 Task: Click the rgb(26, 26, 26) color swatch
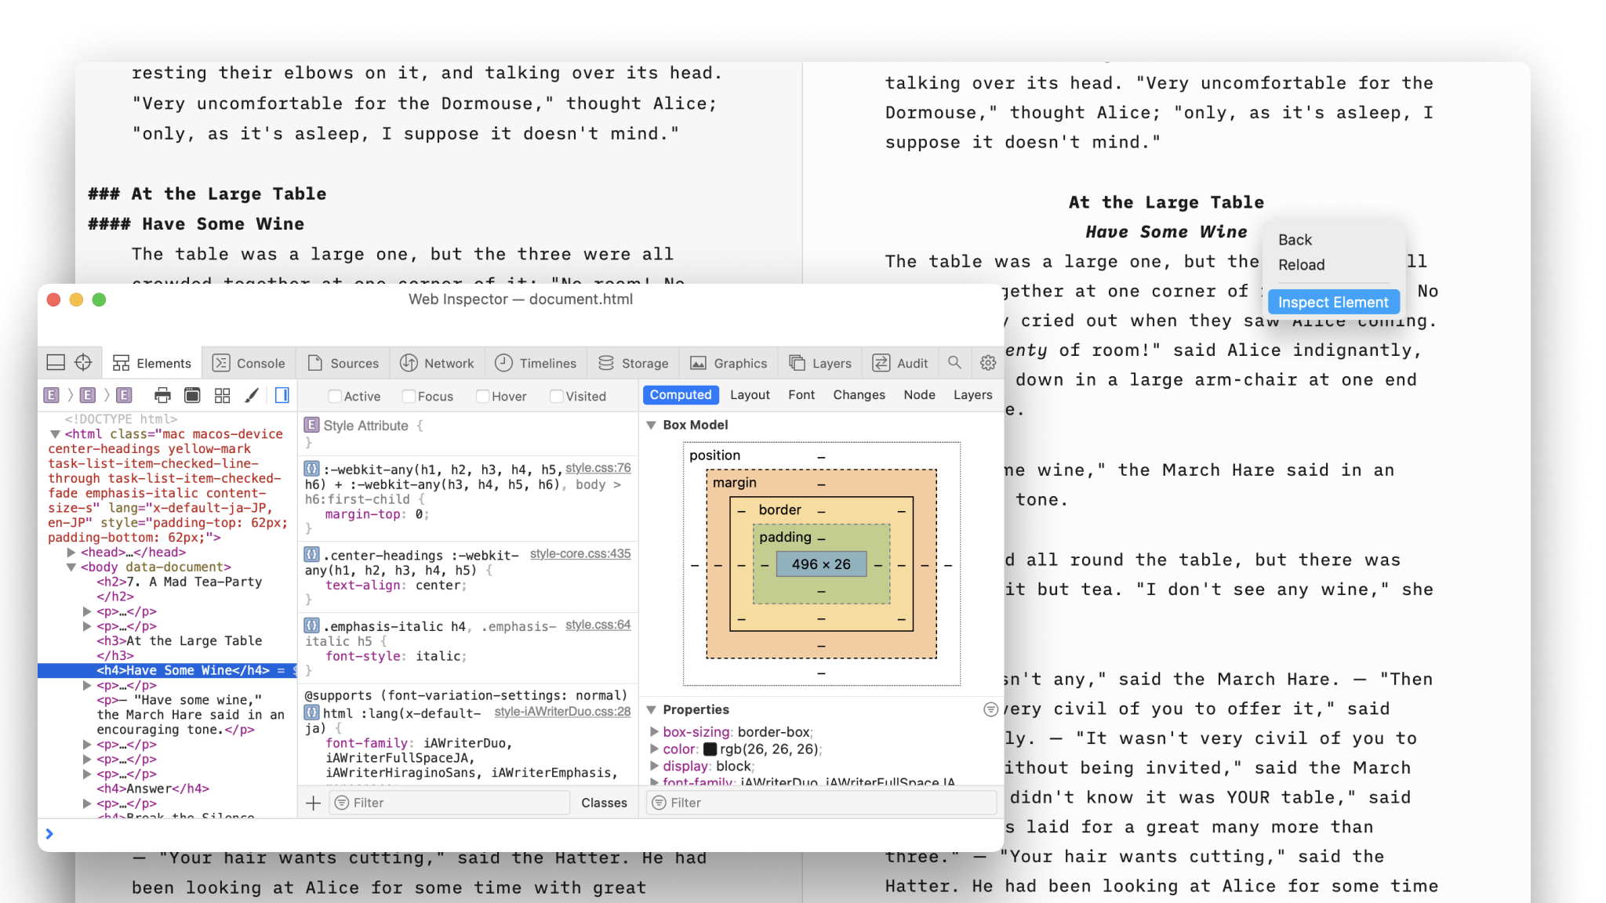(x=710, y=749)
